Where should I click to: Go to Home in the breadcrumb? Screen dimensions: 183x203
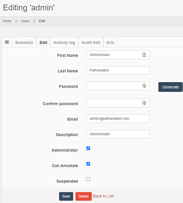(7, 21)
